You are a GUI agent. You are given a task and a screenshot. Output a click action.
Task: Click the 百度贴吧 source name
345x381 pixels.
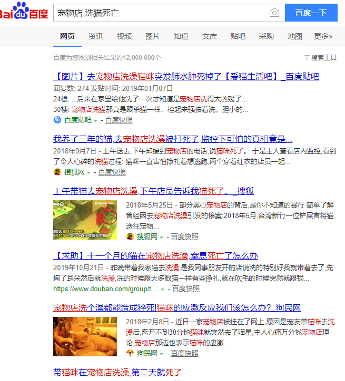[x=78, y=120]
